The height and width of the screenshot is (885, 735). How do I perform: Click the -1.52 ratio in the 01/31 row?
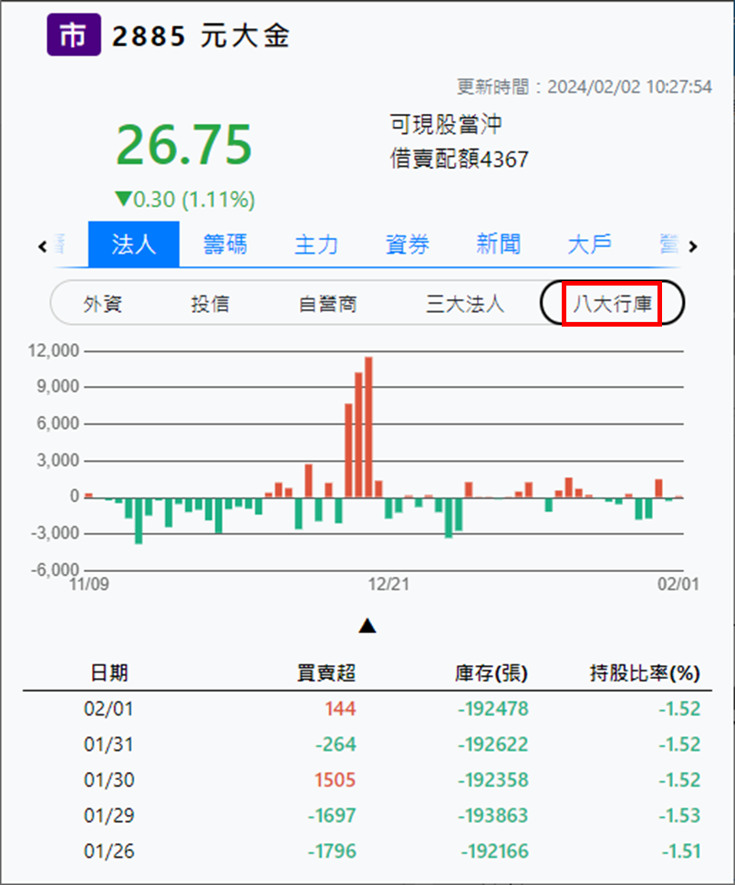(679, 744)
